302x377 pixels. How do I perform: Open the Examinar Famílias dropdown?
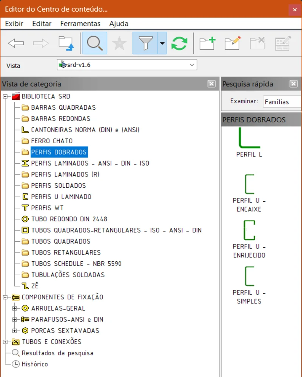pyautogui.click(x=282, y=102)
